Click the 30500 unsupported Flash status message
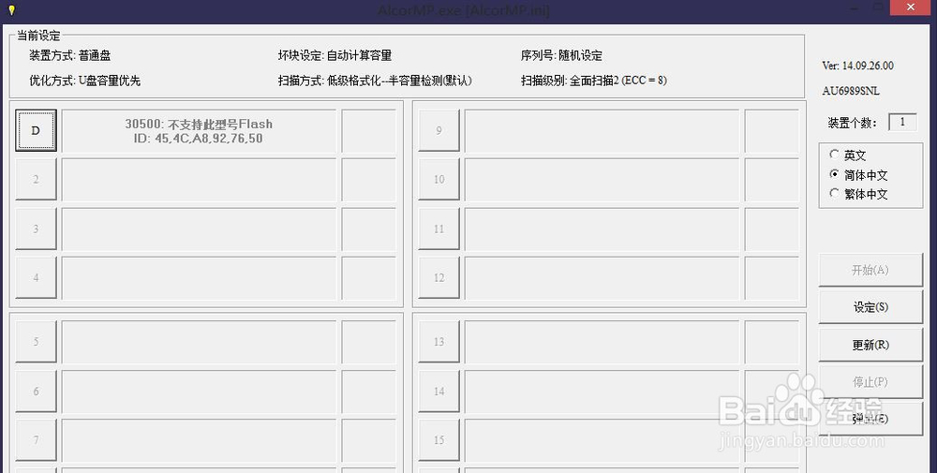This screenshot has height=473, width=937. 199,131
